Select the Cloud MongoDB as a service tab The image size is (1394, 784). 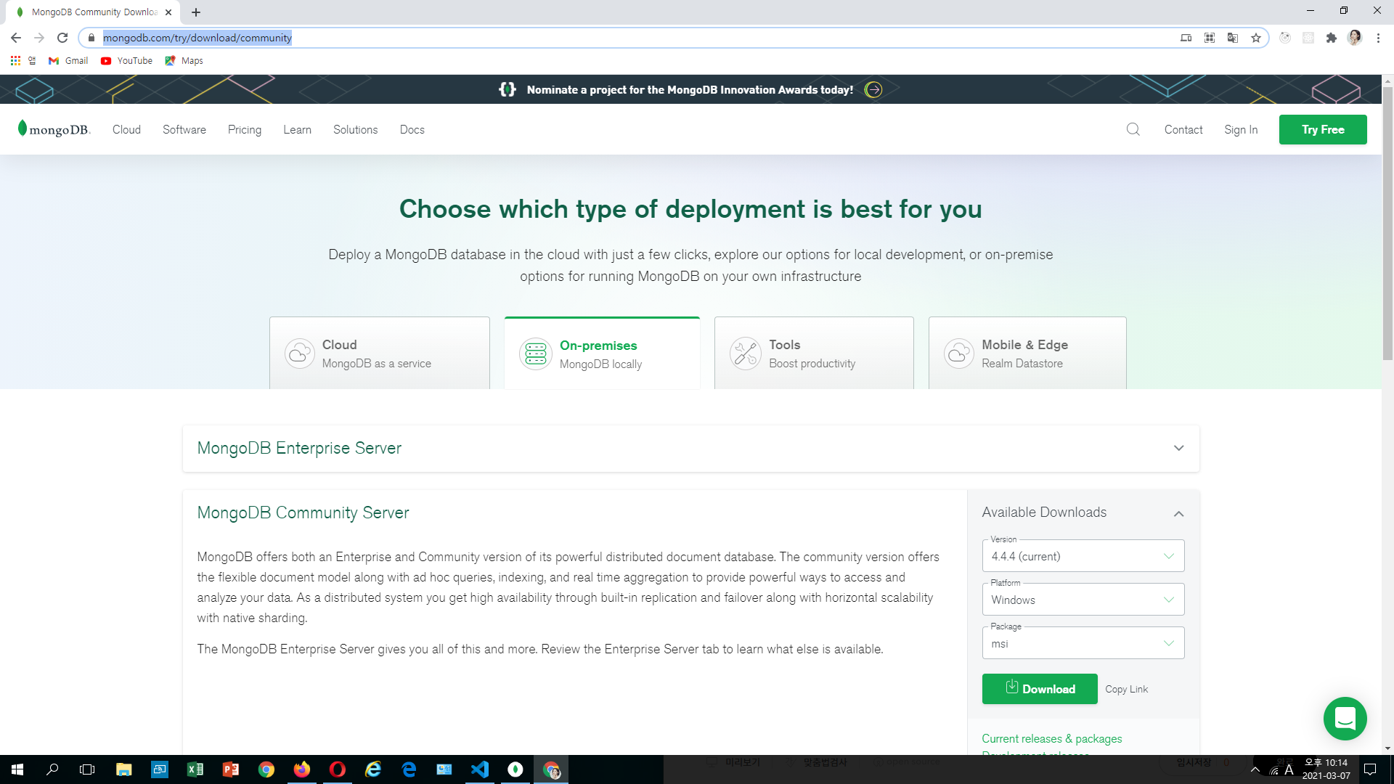click(x=379, y=353)
